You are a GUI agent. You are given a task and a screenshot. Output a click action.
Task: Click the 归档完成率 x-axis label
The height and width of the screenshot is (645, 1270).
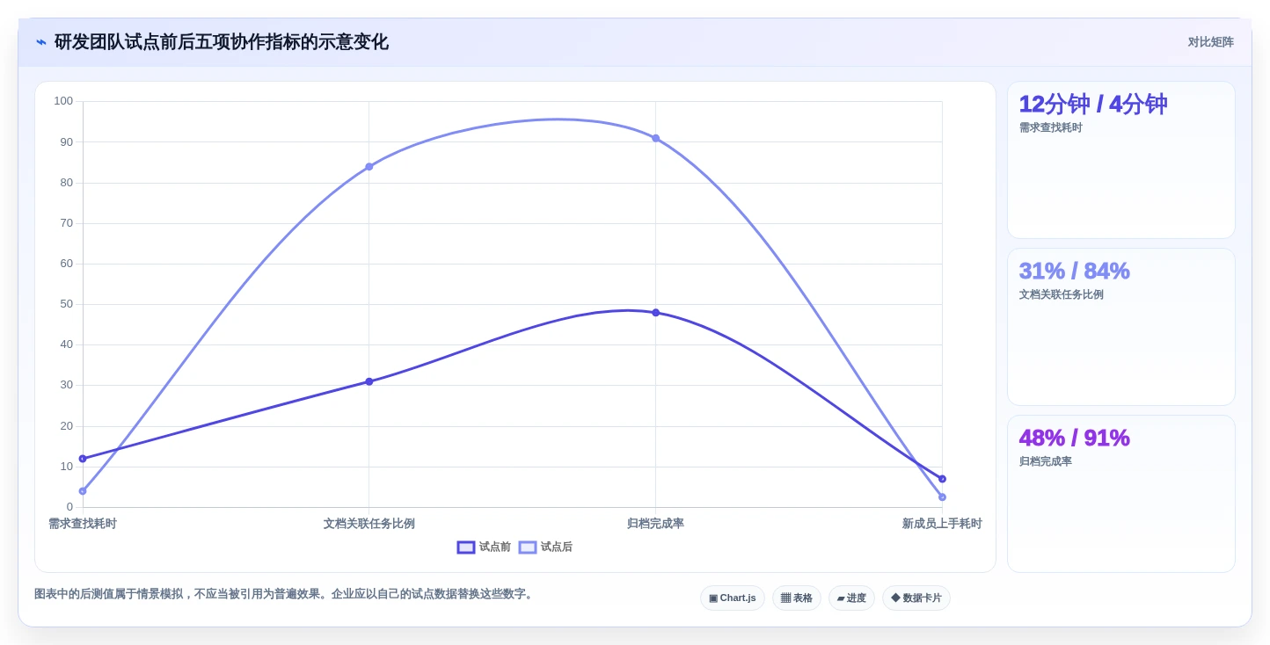click(x=655, y=524)
